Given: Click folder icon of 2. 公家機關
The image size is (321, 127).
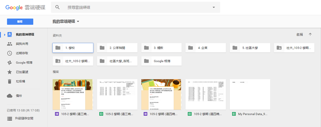Looking at the screenshot, I should click(102, 48).
